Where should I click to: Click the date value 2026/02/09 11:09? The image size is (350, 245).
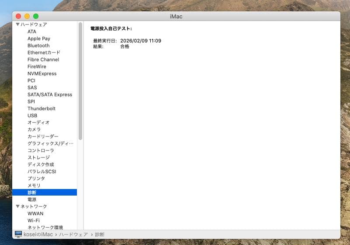141,41
